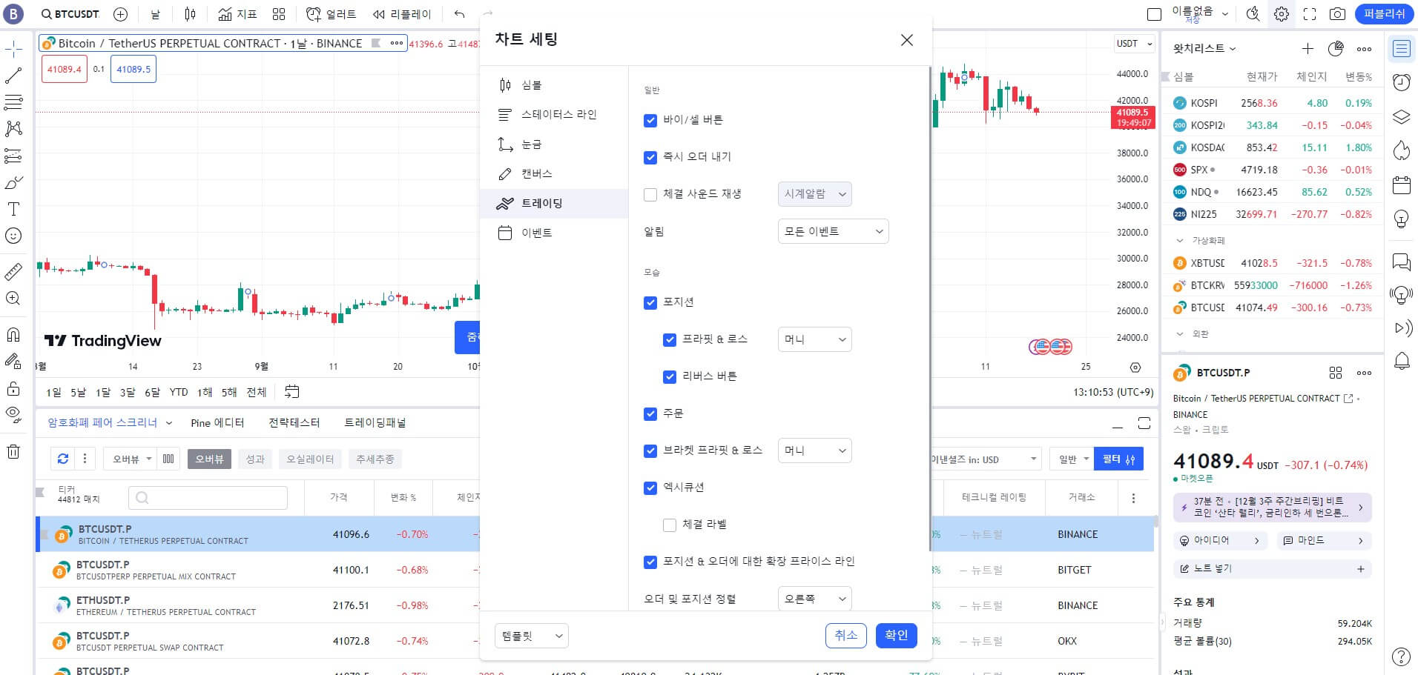Enter fullscreen mode
The height and width of the screenshot is (675, 1418).
click(x=1310, y=14)
